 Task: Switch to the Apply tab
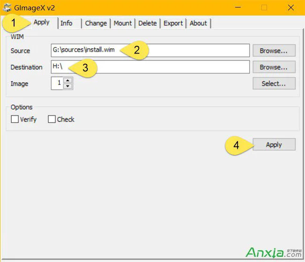(x=42, y=23)
